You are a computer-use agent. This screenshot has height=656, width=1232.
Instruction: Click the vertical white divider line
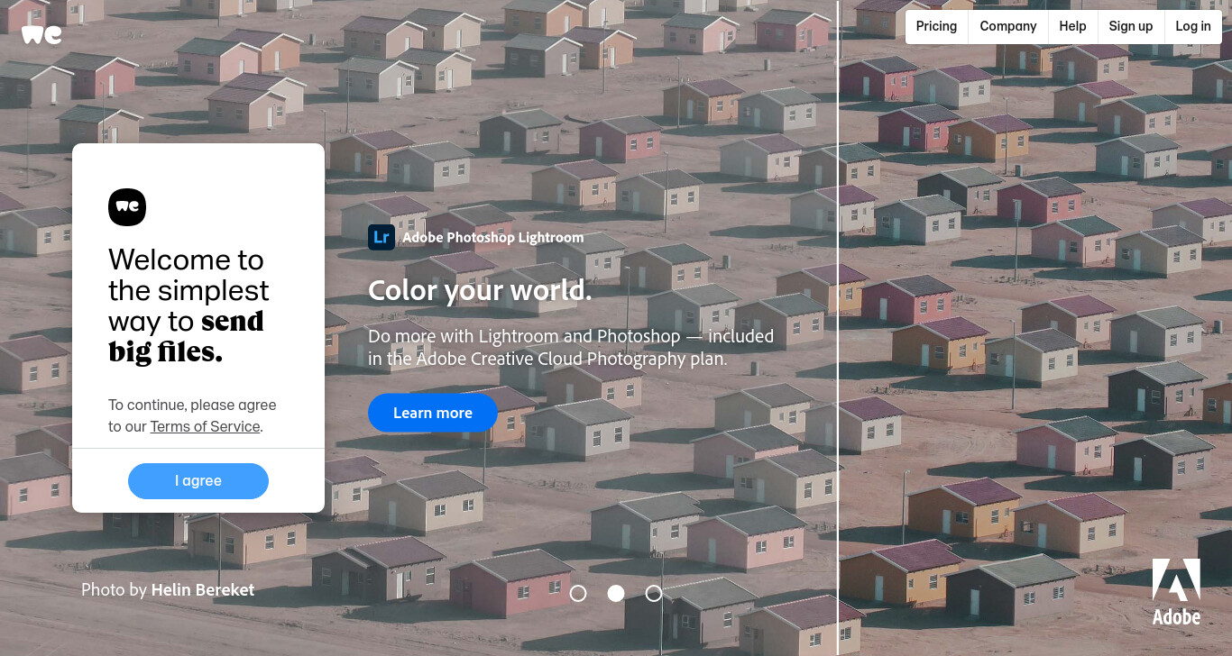[838, 328]
